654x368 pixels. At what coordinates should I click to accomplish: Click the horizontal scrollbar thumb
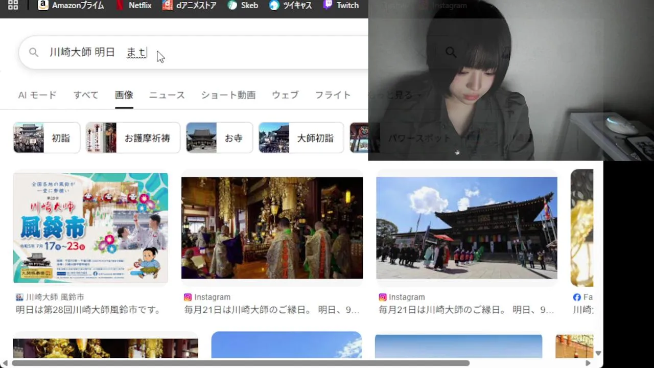240,363
